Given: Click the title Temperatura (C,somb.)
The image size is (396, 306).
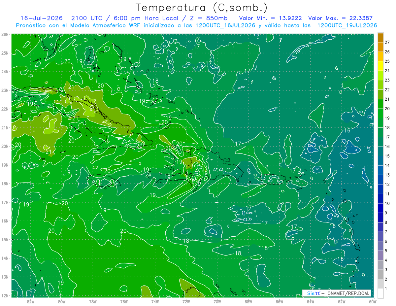Looking at the screenshot, I should click(202, 8).
